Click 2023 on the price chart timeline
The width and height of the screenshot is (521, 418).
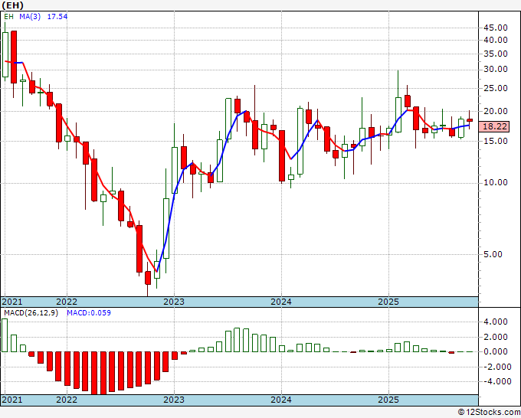coord(174,302)
